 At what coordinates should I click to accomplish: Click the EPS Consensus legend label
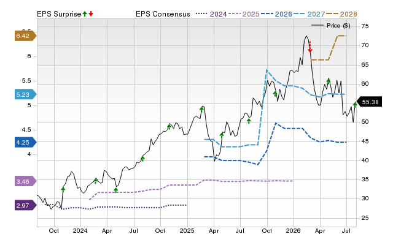point(163,14)
